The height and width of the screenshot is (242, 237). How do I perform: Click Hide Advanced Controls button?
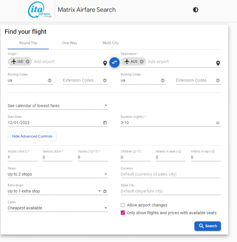32,136
